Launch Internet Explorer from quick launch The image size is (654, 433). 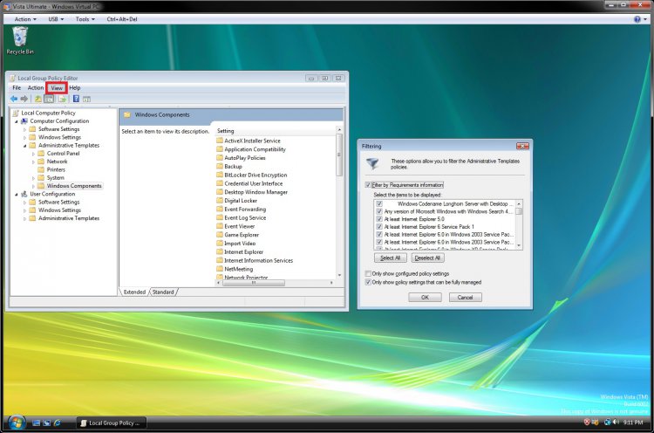[x=58, y=423]
